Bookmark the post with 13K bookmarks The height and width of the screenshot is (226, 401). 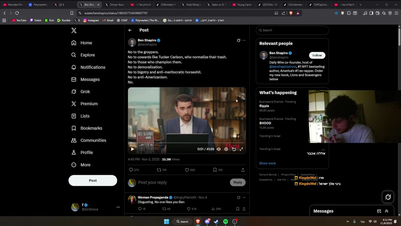pyautogui.click(x=218, y=170)
